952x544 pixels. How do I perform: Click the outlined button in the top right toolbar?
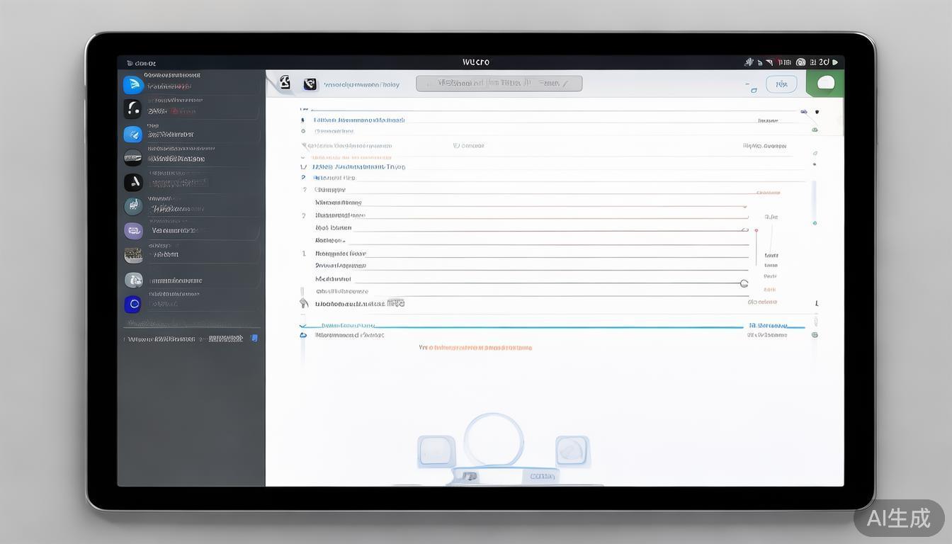pyautogui.click(x=781, y=84)
